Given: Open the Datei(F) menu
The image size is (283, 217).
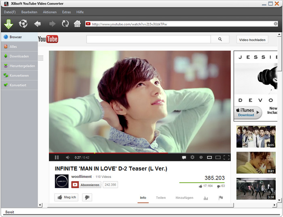Looking at the screenshot, I should tap(10, 12).
